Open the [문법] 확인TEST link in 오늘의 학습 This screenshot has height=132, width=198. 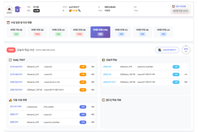109,82
